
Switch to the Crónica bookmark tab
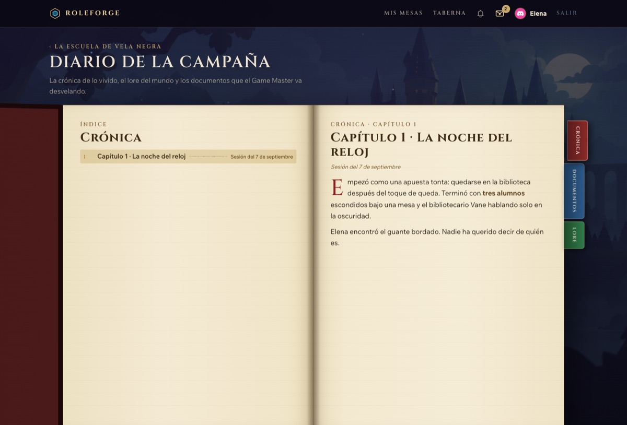[577, 140]
